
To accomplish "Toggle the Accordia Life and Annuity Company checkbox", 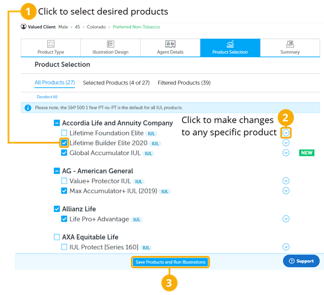I will point(57,123).
